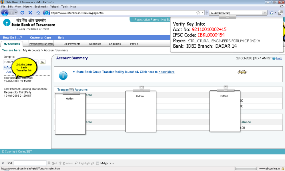Click the Know More link
This screenshot has width=285, height=171.
click(166, 72)
